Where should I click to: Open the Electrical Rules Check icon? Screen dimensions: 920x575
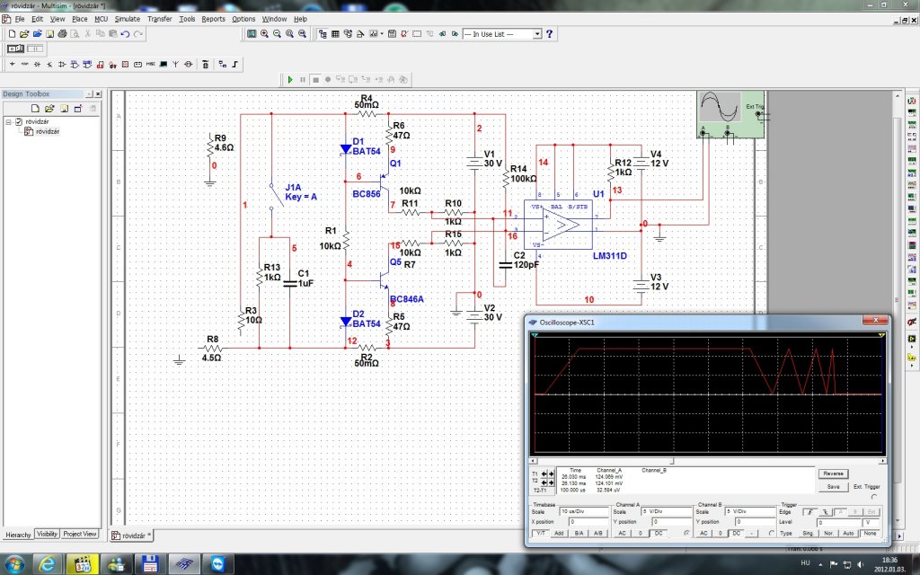404,34
